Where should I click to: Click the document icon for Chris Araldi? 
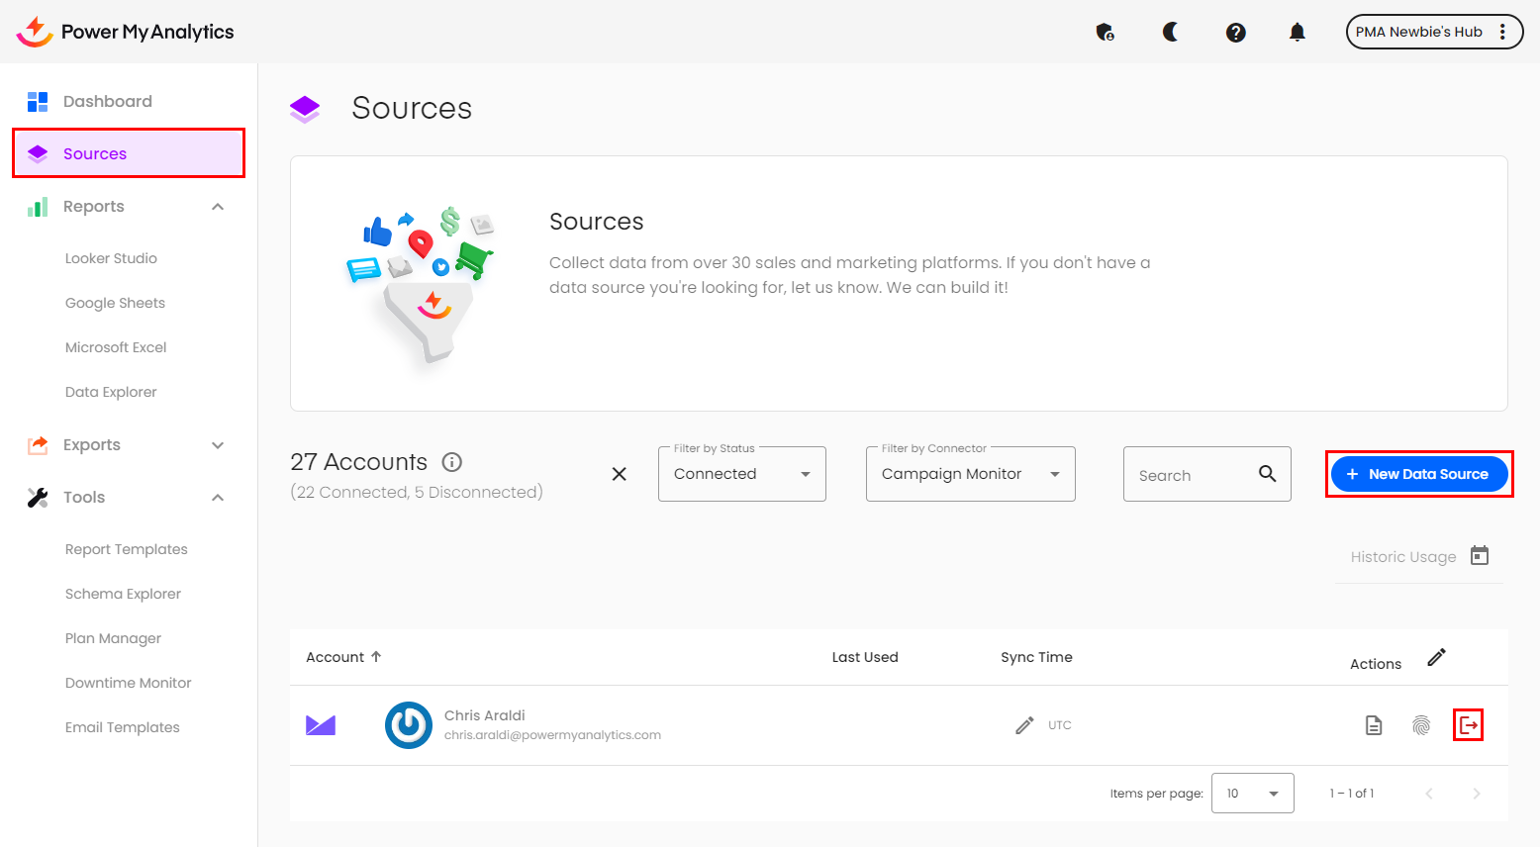tap(1374, 725)
